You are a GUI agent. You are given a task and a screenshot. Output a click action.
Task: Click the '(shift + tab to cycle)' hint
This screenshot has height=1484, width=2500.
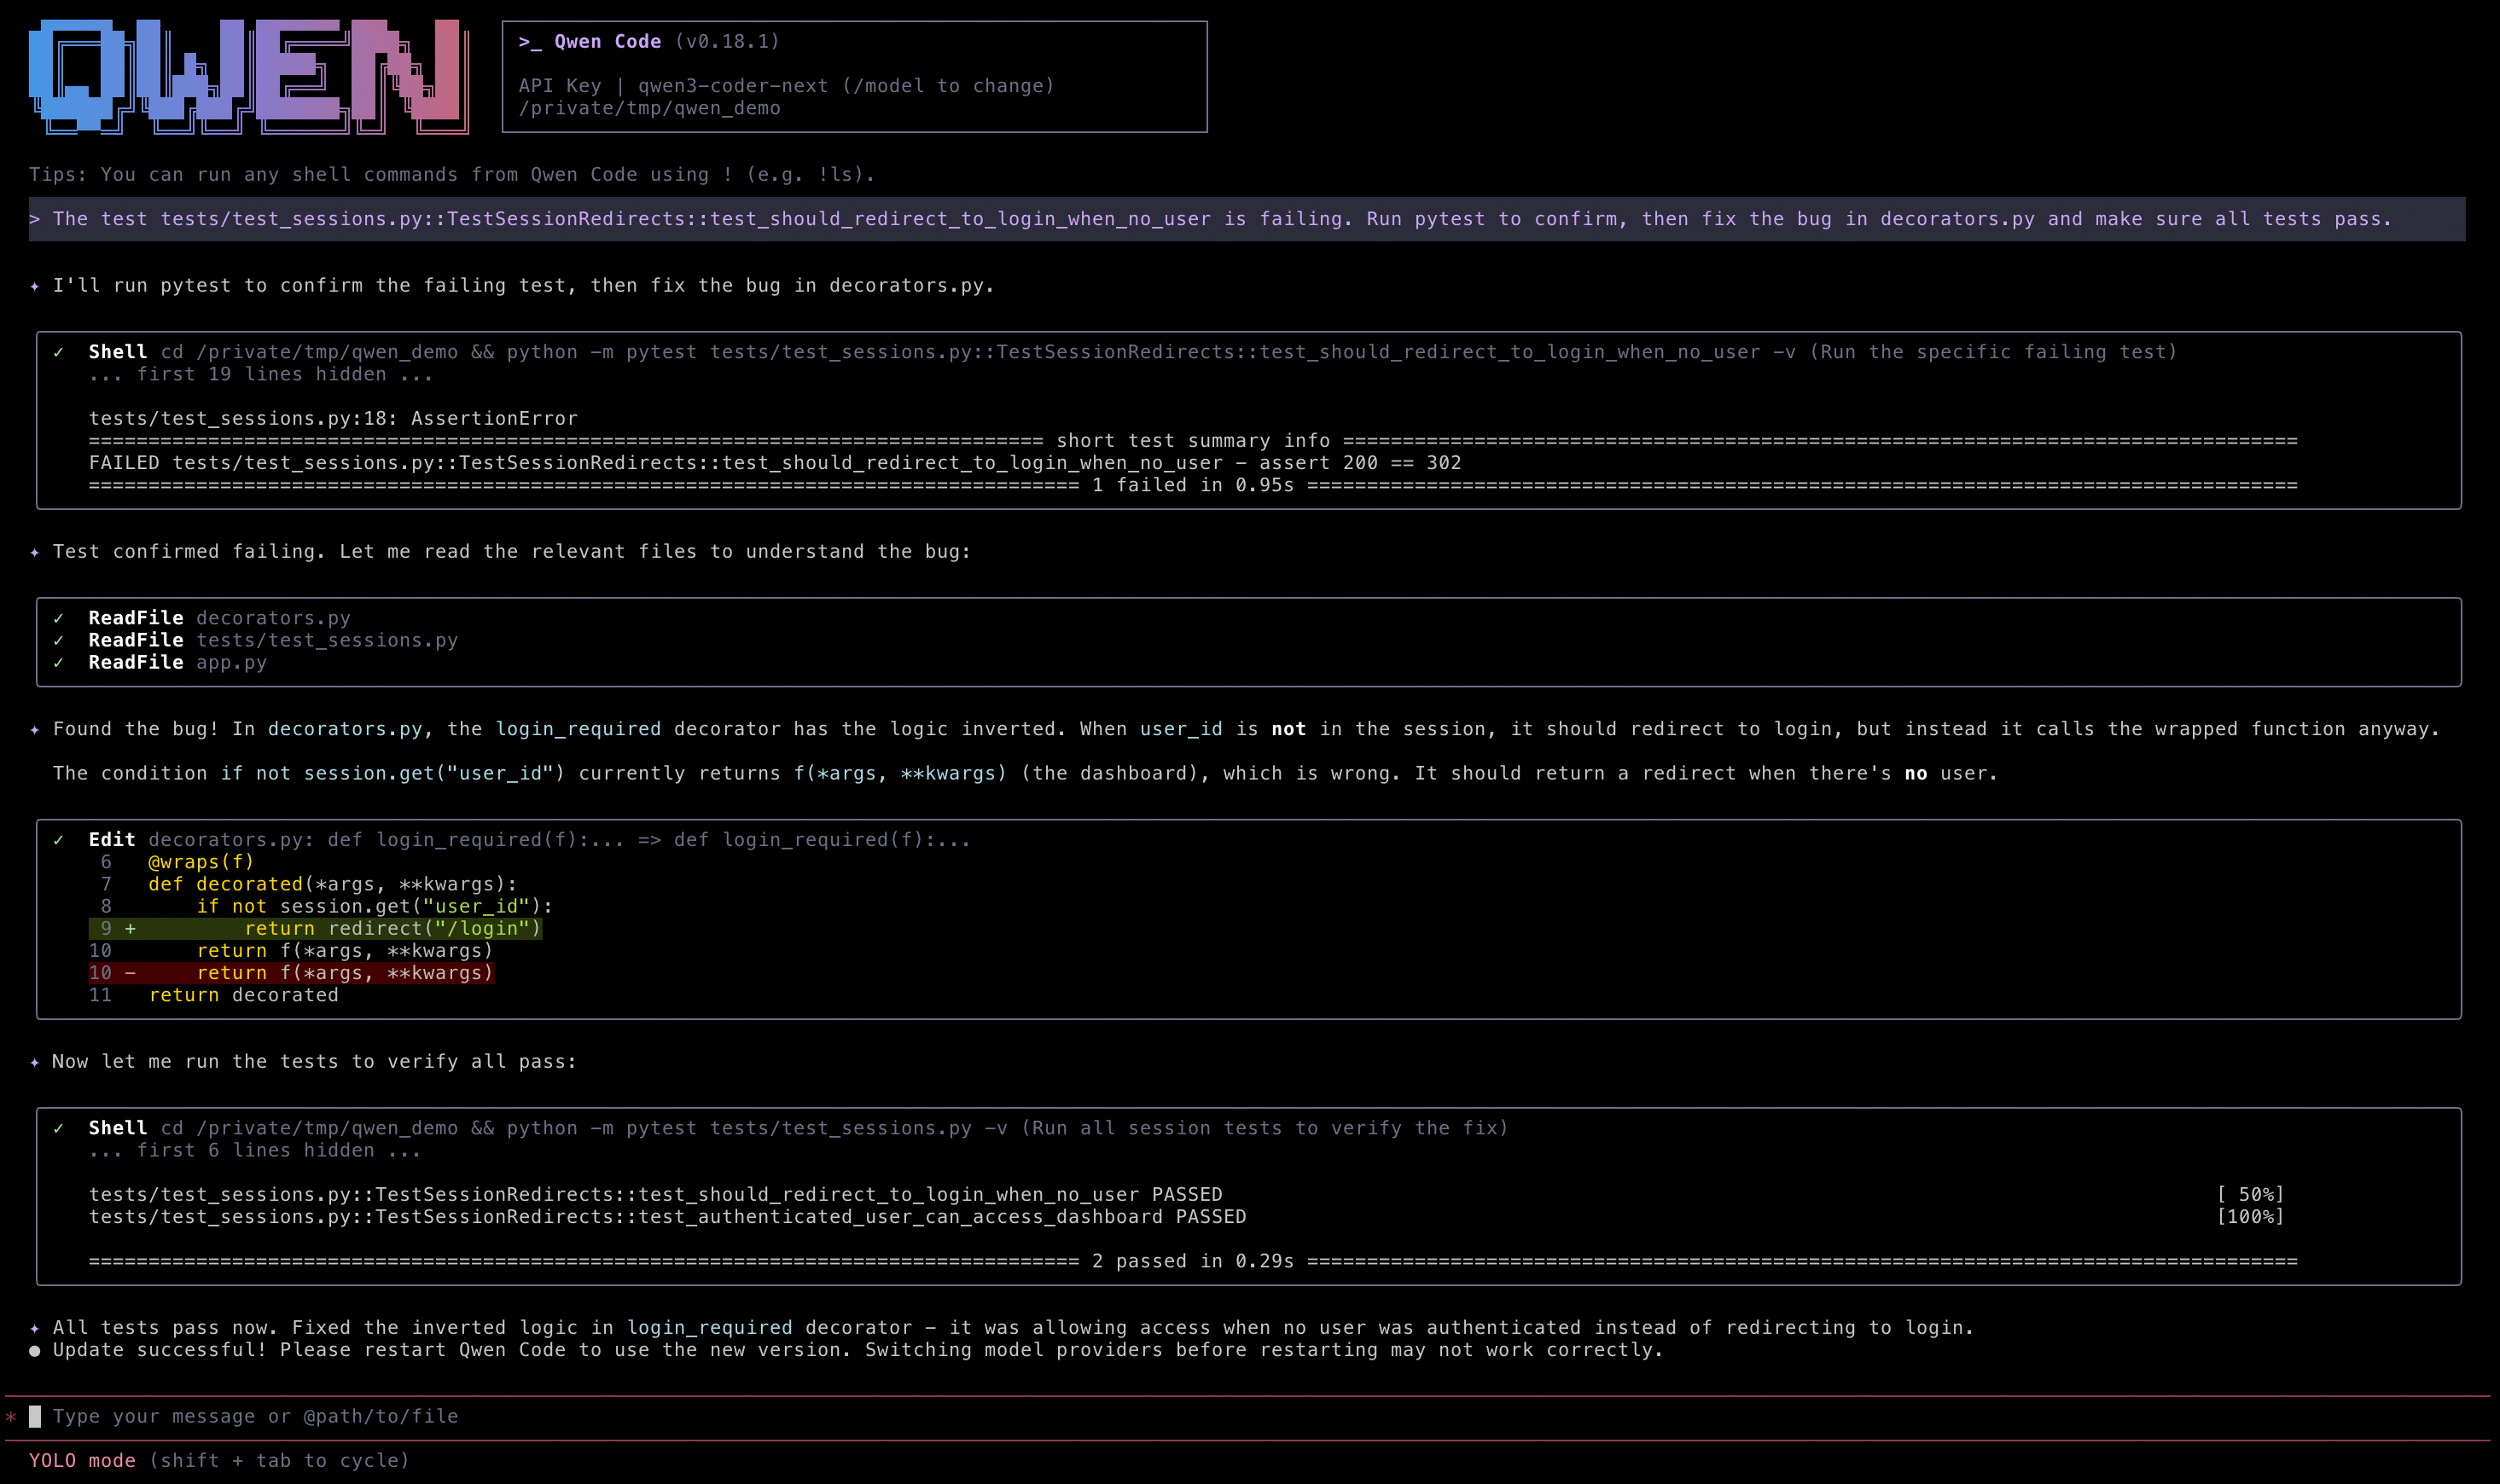pyautogui.click(x=279, y=1461)
